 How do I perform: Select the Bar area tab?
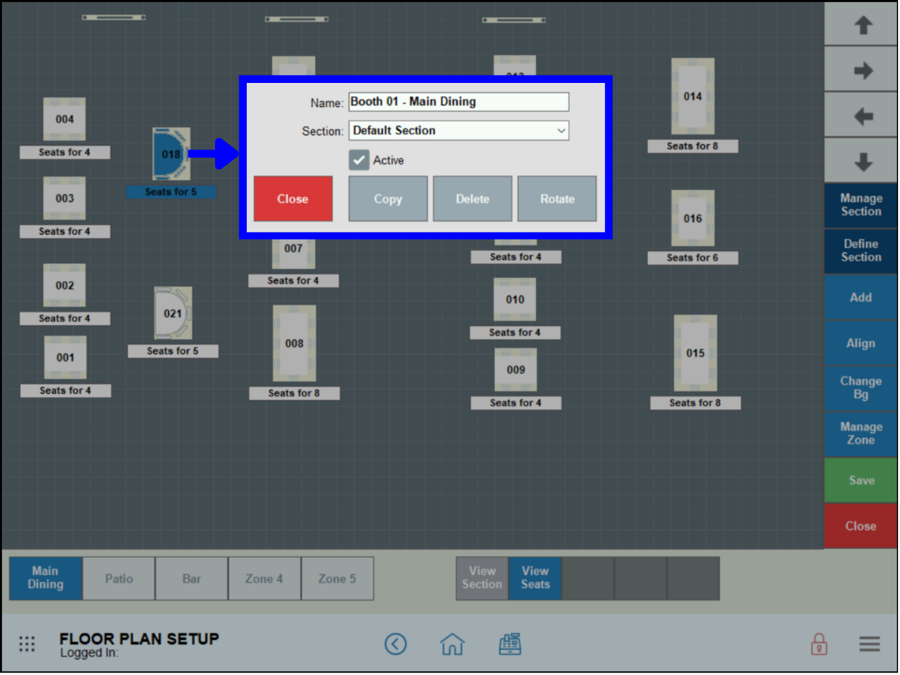click(191, 578)
